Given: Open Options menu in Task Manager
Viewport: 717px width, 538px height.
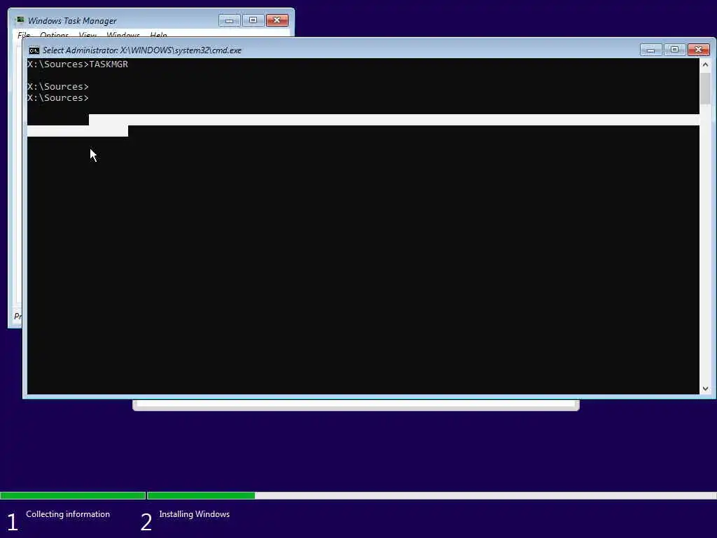Looking at the screenshot, I should pyautogui.click(x=54, y=35).
